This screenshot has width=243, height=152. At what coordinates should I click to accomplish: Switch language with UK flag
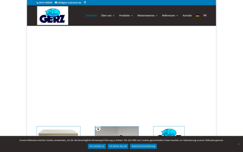[205, 15]
